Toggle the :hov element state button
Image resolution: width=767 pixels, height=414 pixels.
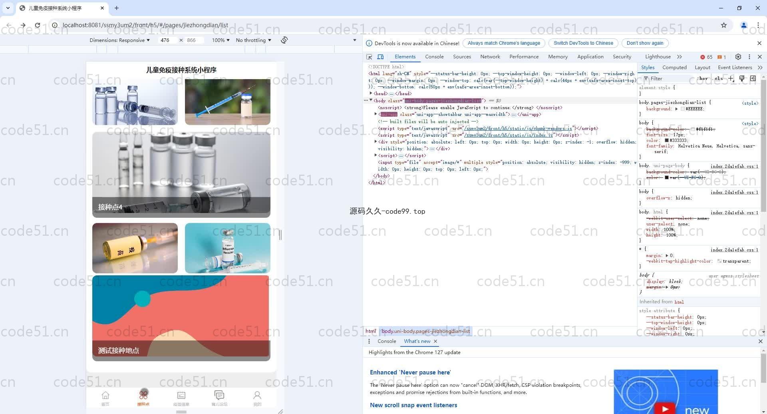[703, 78]
